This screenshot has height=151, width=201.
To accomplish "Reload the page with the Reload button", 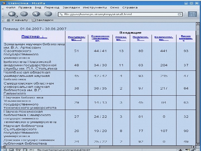I will coord(36,14).
